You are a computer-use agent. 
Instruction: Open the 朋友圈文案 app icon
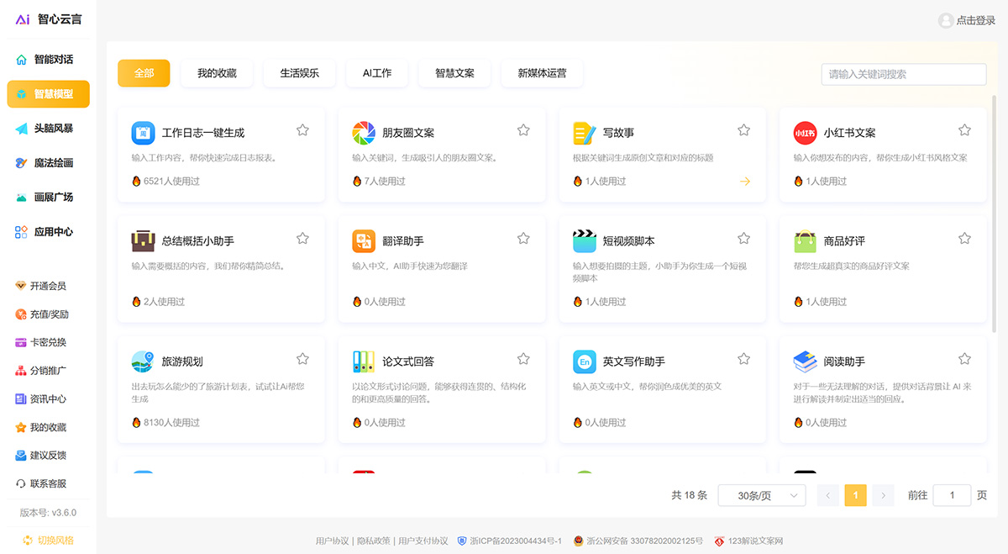tap(363, 132)
